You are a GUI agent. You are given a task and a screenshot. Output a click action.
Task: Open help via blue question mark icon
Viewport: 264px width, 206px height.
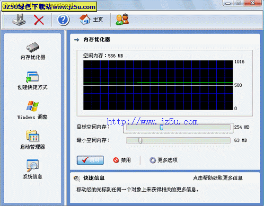pyautogui.click(x=63, y=20)
